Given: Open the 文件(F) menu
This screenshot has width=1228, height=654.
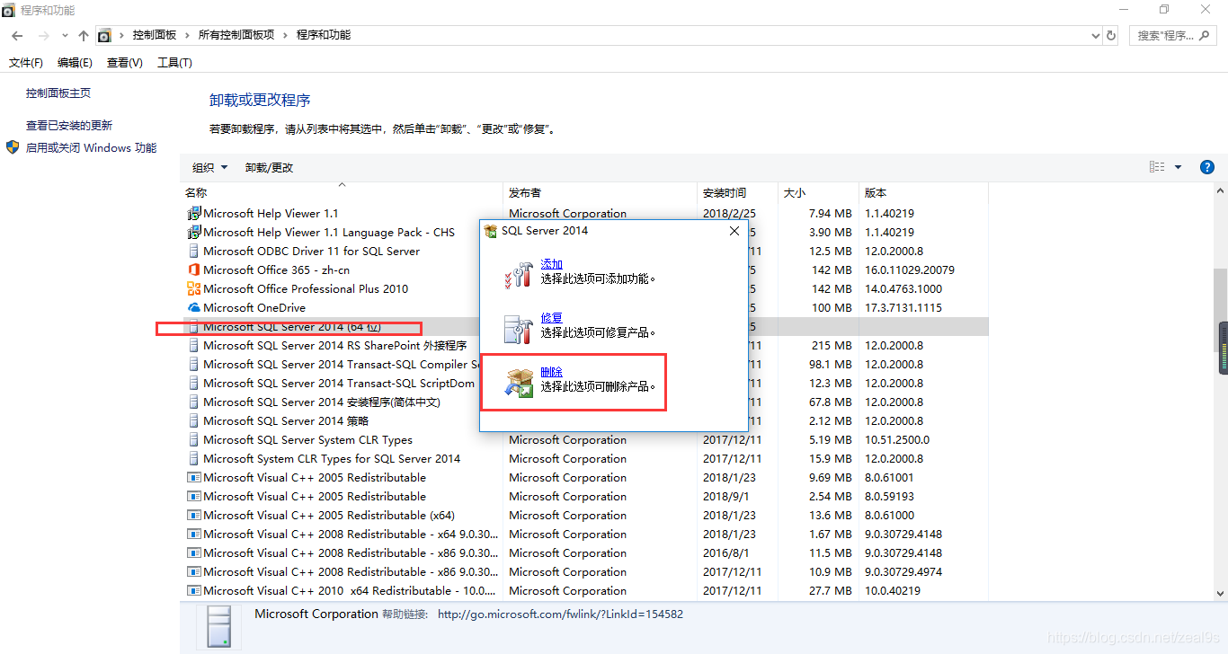Looking at the screenshot, I should (x=26, y=63).
